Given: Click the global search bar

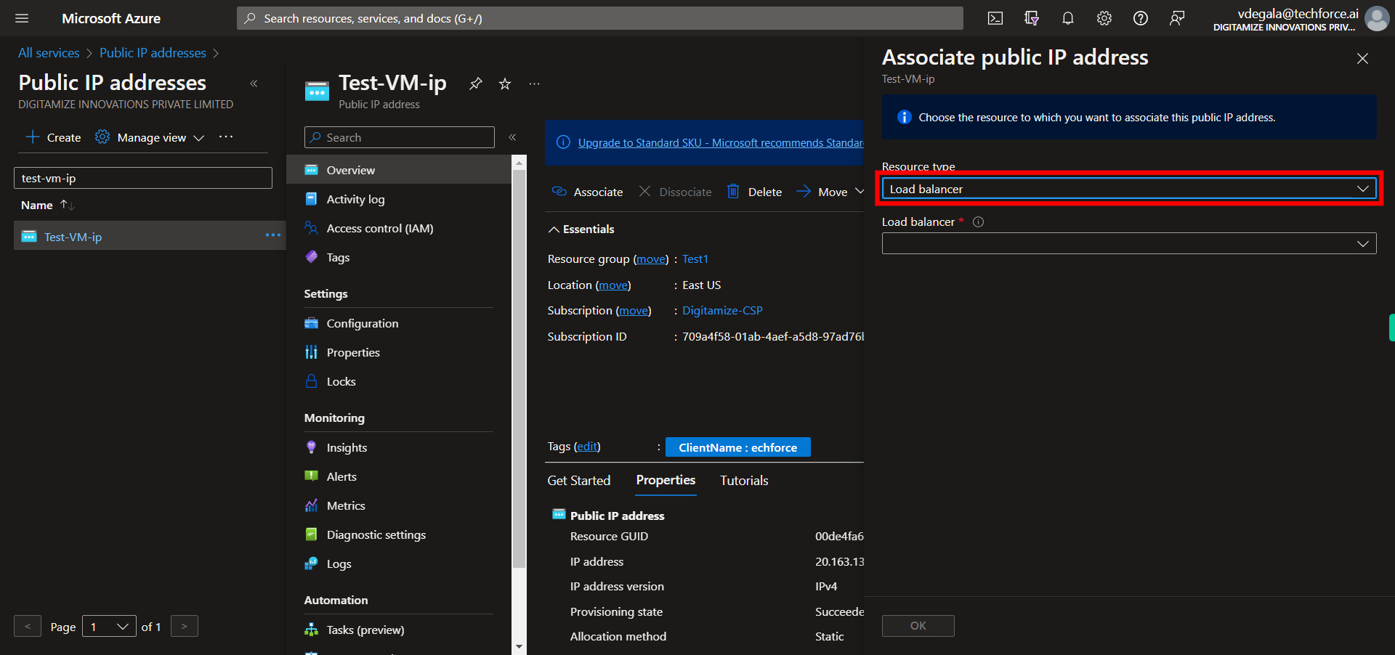Looking at the screenshot, I should click(600, 18).
